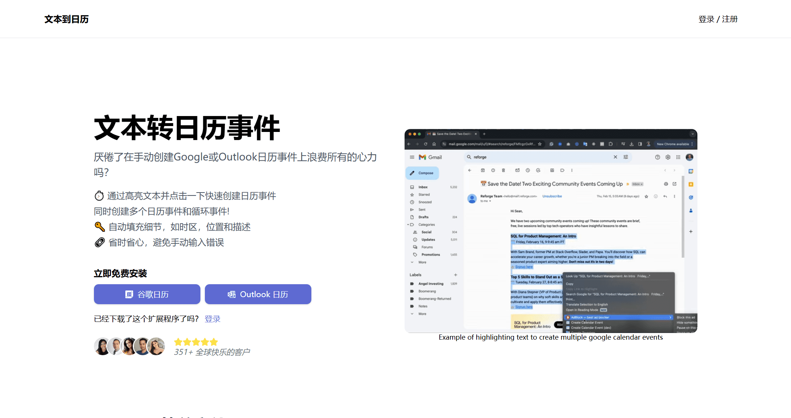Click the 文本到日历 site logo text
The height and width of the screenshot is (418, 791).
[x=67, y=19]
